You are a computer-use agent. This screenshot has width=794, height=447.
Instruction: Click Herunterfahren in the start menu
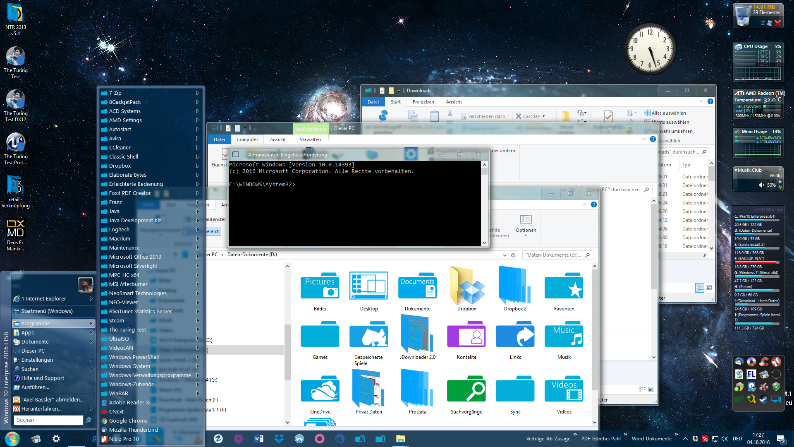pyautogui.click(x=41, y=409)
